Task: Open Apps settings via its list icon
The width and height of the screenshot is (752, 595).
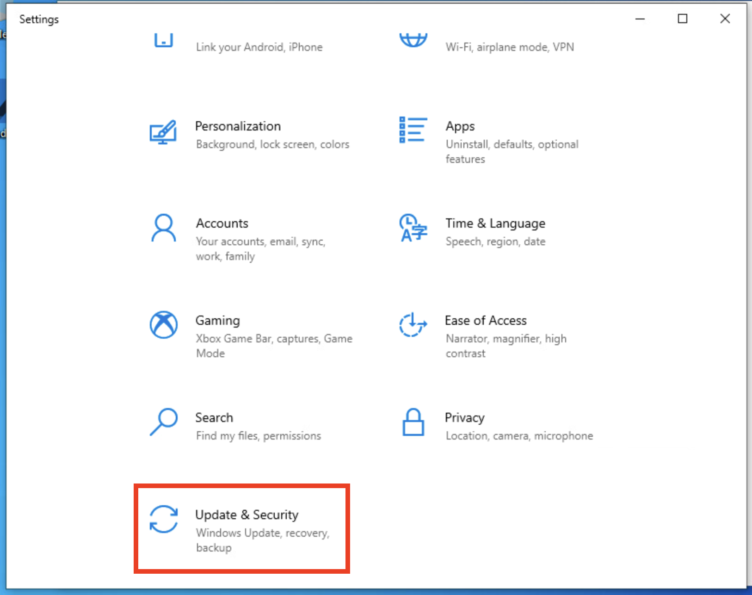Action: coord(413,130)
